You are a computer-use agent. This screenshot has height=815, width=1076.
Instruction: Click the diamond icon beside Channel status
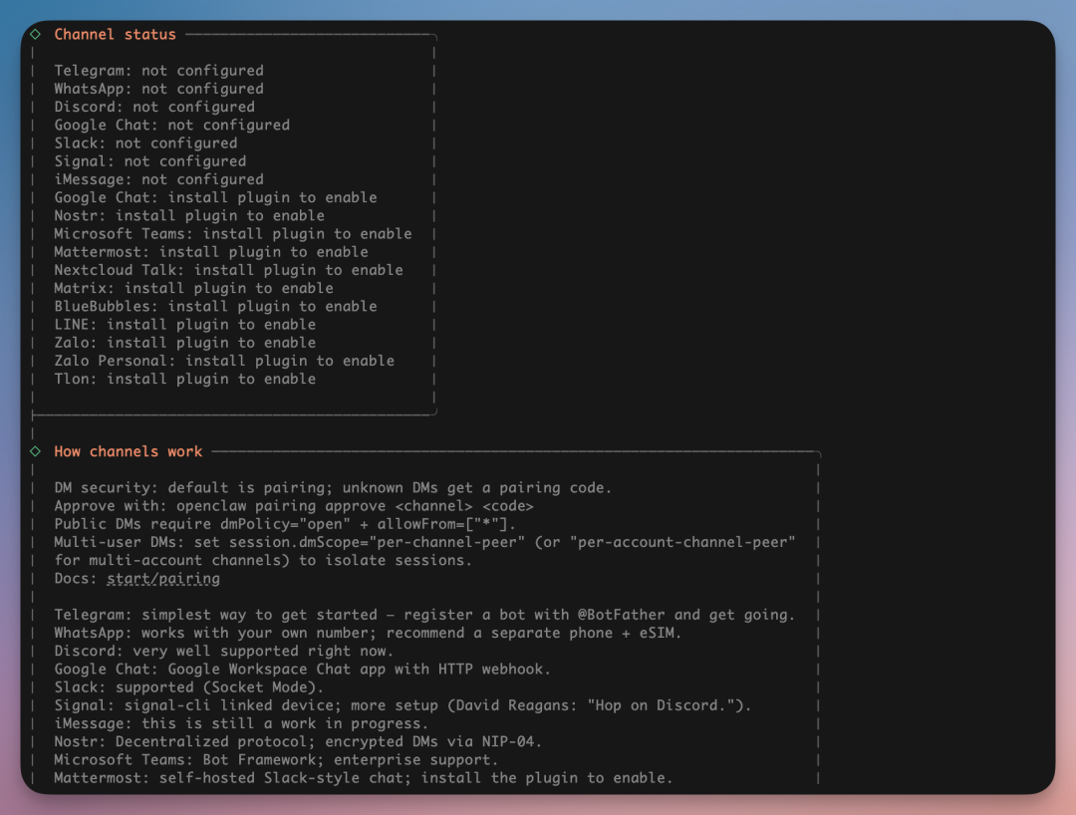36,34
